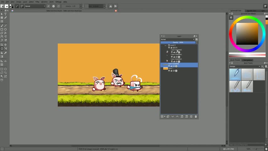Image resolution: width=268 pixels, height=151 pixels.
Task: Select the Text tool in toolbox
Action: tap(5, 14)
